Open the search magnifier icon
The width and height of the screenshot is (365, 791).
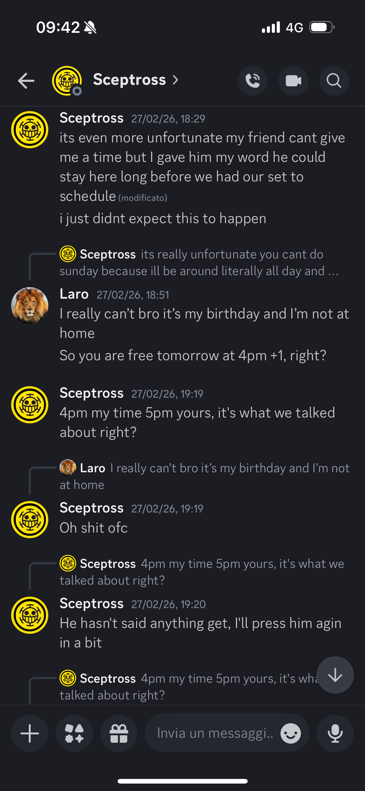pyautogui.click(x=334, y=81)
